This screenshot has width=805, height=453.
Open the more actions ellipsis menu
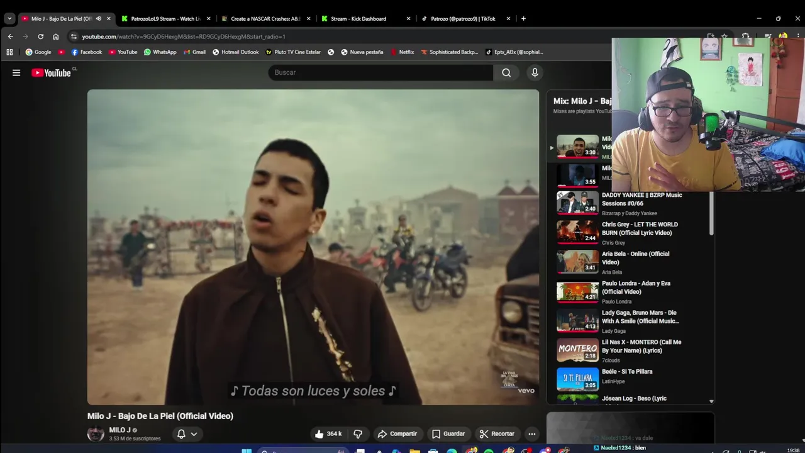532,433
